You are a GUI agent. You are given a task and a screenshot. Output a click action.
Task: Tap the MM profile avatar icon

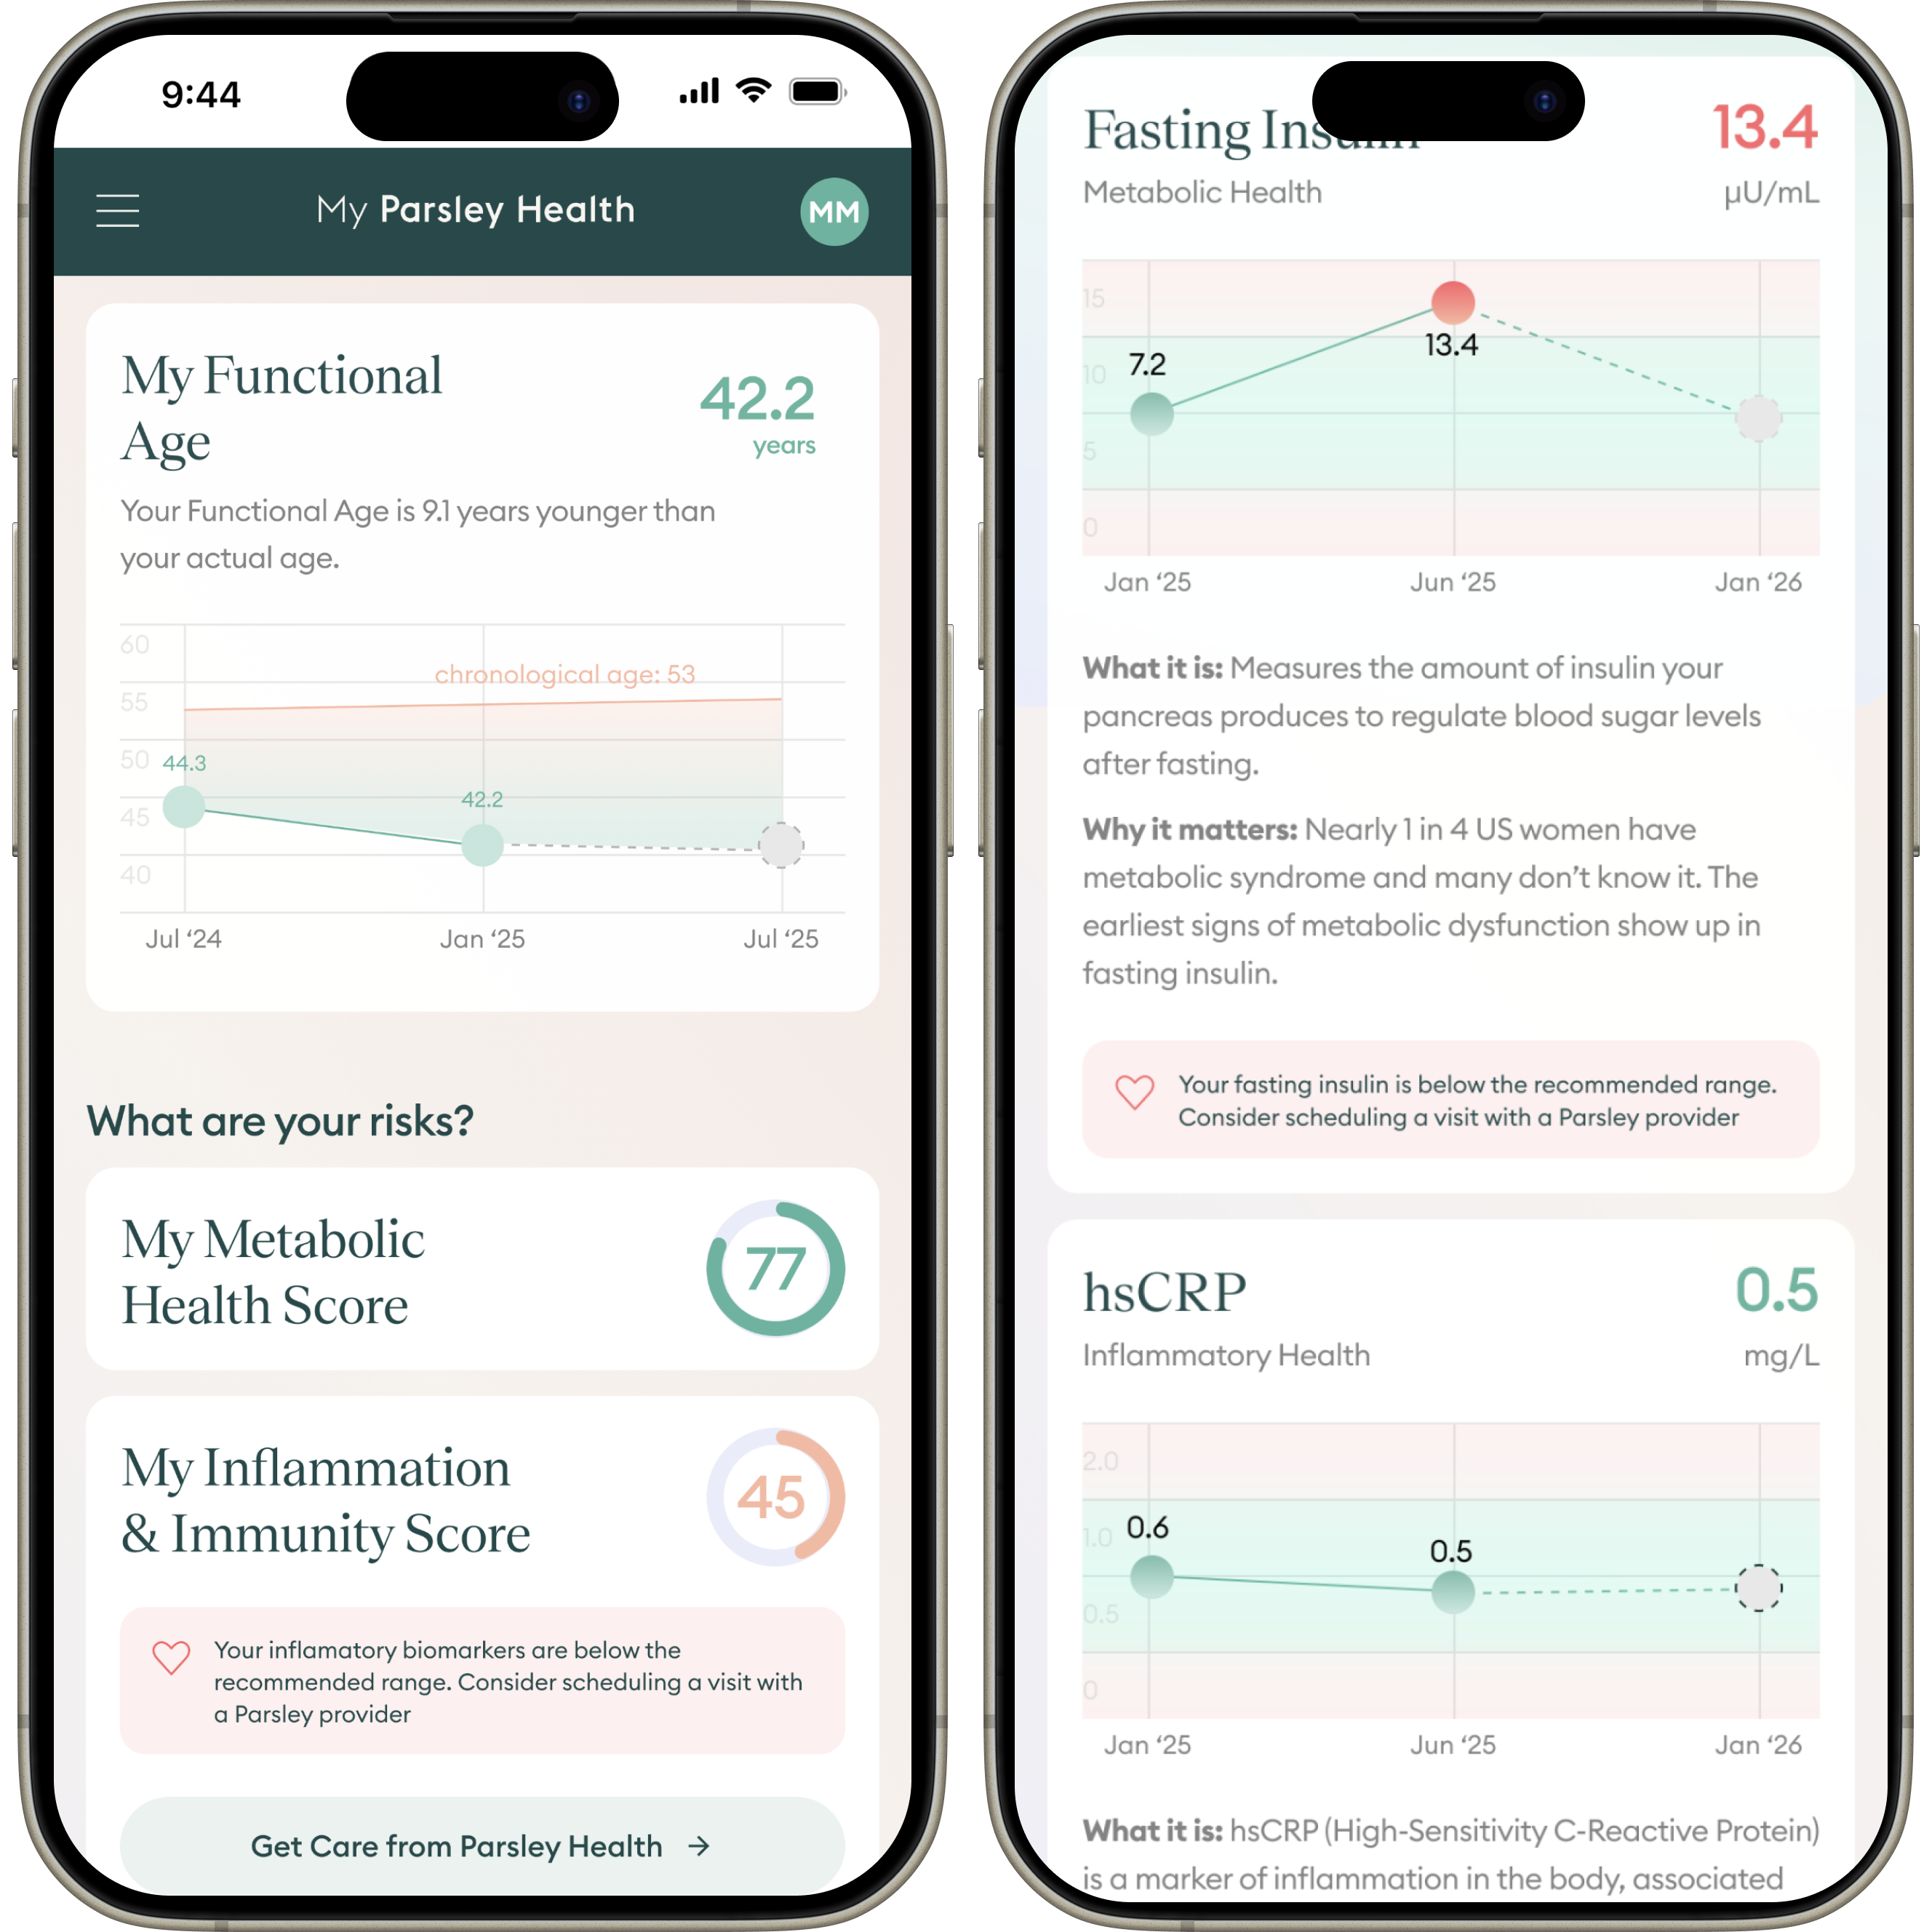pyautogui.click(x=828, y=210)
